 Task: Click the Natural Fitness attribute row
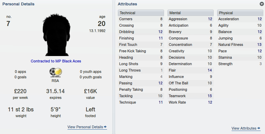click(240, 45)
